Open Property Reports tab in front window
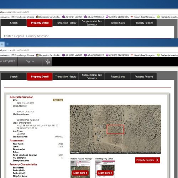Viewport: 178px width, 178px height. coord(144,77)
